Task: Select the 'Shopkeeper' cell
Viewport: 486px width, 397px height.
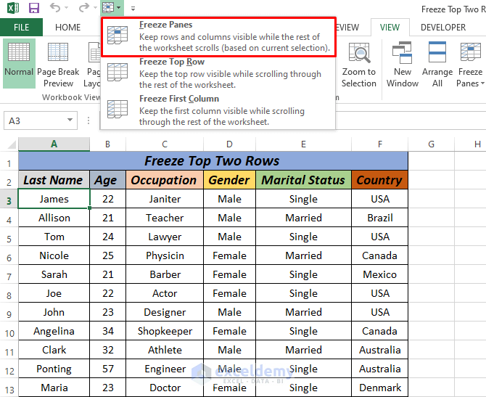Action: pyautogui.click(x=165, y=331)
